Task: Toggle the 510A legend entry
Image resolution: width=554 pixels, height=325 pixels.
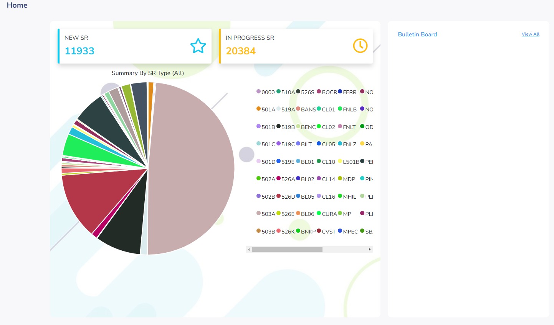Action: pos(286,92)
